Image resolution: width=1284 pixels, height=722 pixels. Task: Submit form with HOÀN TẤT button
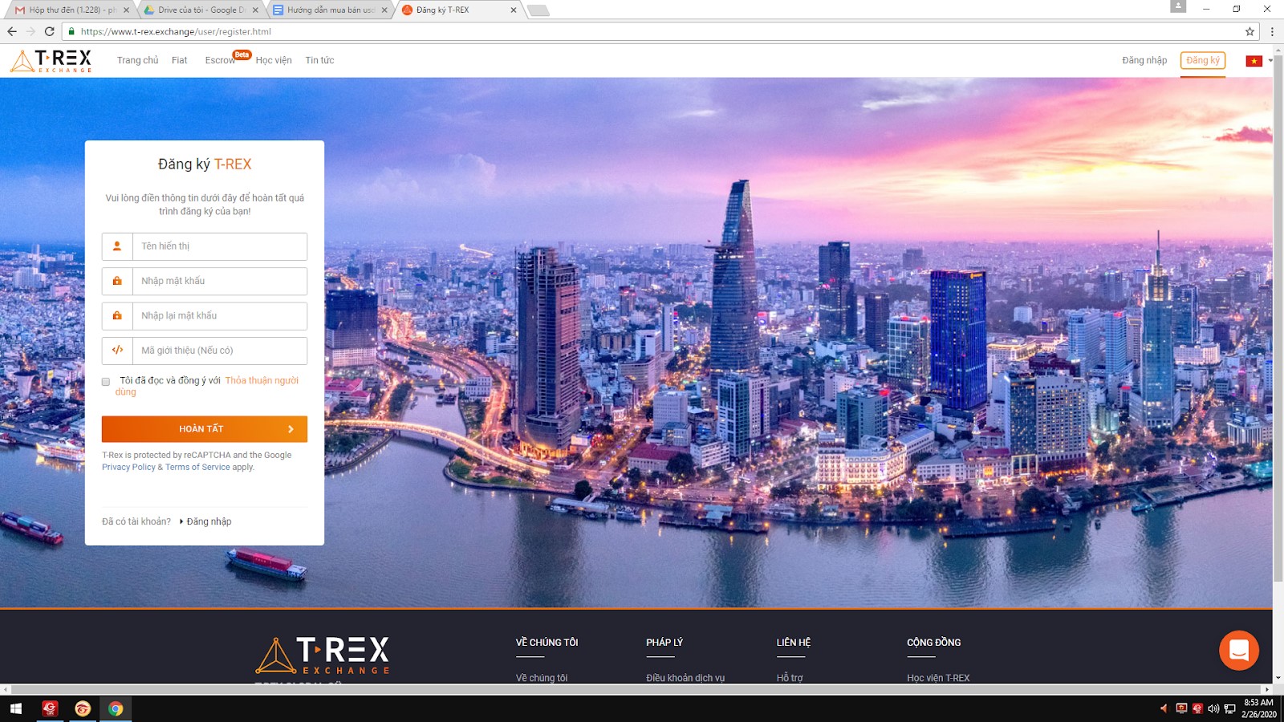205,429
